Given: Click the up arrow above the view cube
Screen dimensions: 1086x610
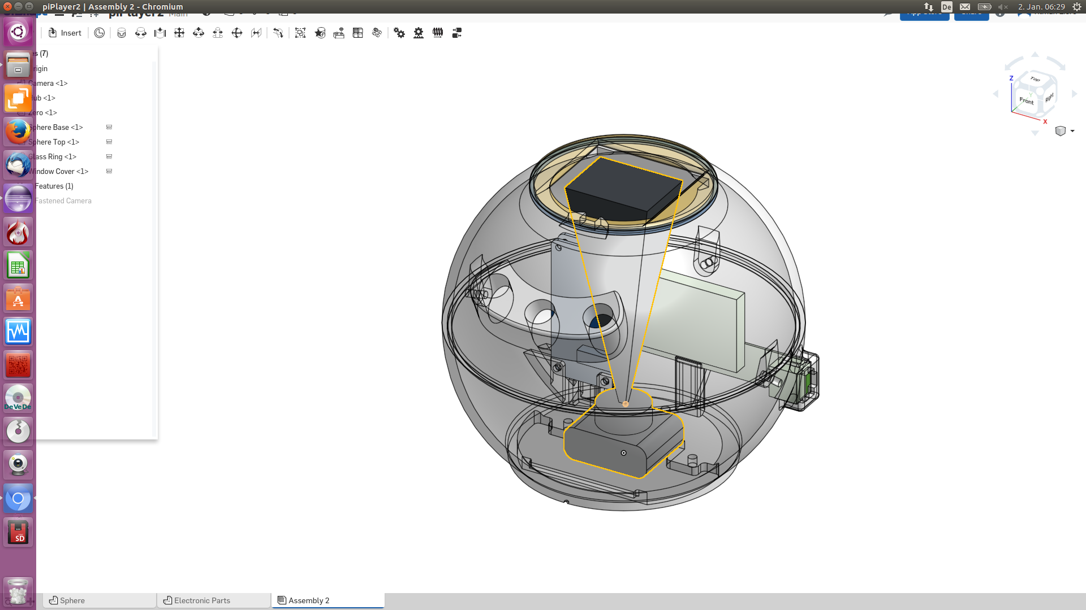Looking at the screenshot, I should [1035, 55].
